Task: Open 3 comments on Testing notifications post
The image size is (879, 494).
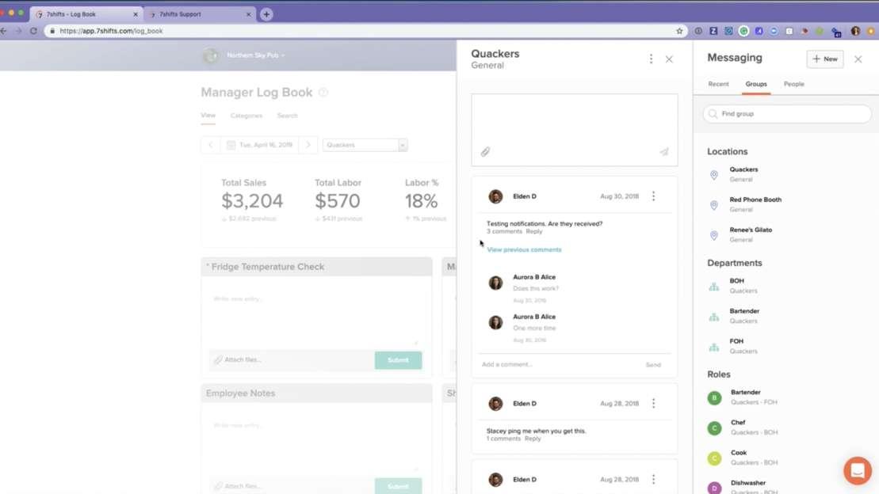Action: [504, 231]
